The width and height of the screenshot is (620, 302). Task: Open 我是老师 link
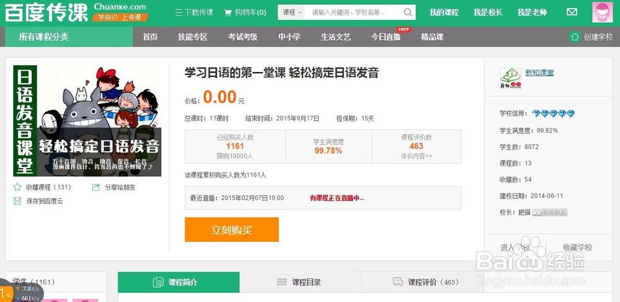[x=532, y=12]
